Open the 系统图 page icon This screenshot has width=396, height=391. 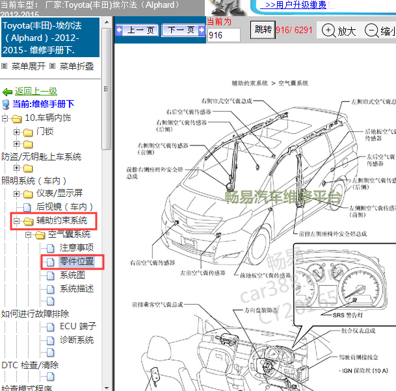pos(51,275)
